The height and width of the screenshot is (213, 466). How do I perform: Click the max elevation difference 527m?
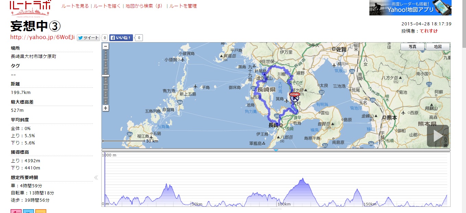tap(17, 110)
